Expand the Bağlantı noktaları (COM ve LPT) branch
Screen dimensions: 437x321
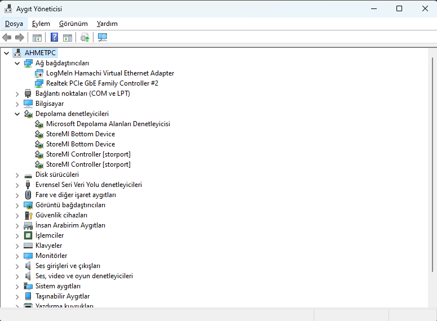[x=17, y=94]
